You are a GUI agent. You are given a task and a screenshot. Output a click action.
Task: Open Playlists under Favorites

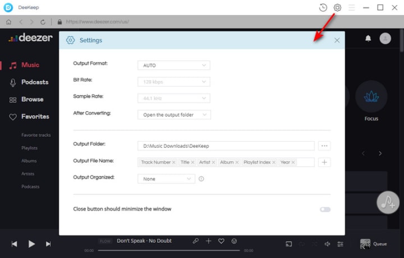29,148
